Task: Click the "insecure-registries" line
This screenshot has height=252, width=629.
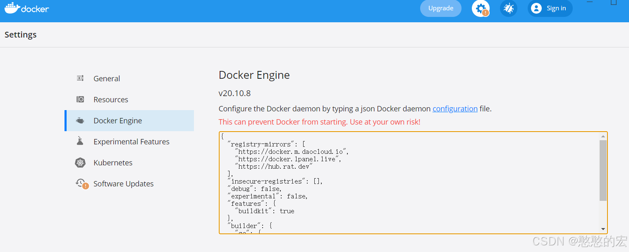Action: [275, 181]
